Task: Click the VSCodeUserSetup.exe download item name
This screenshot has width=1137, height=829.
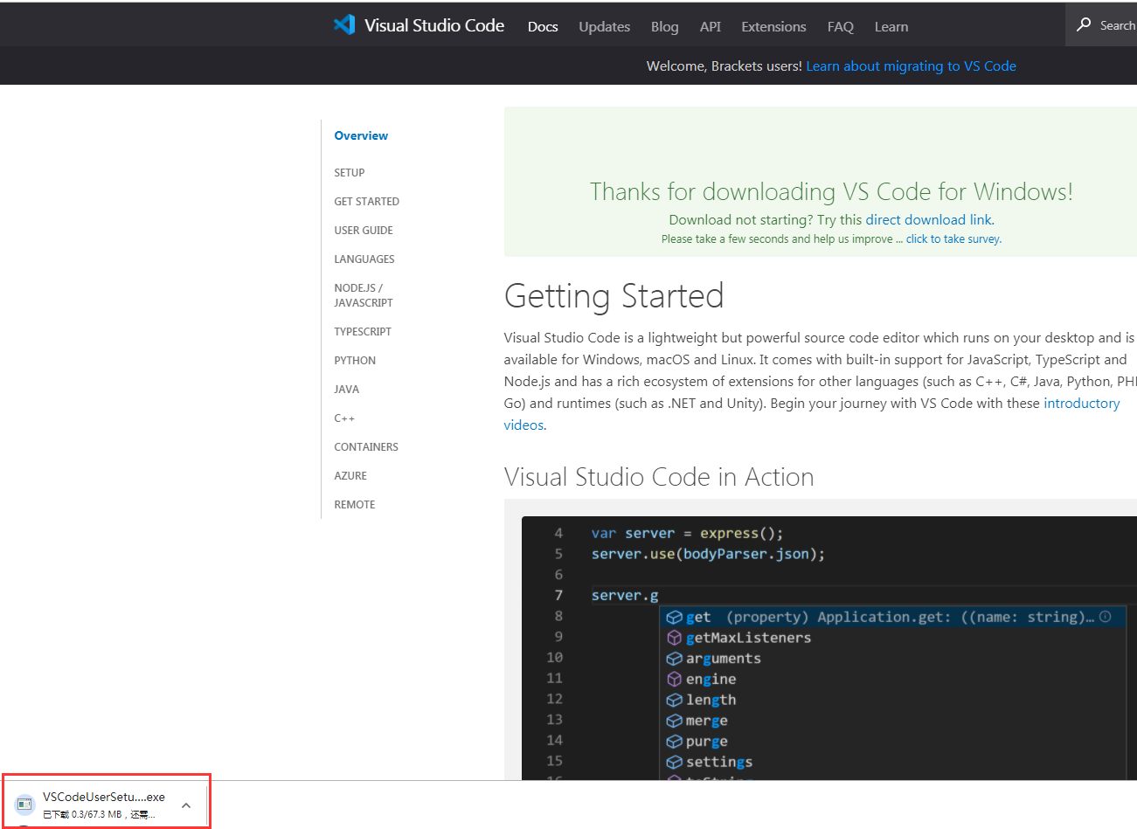Action: coord(104,797)
